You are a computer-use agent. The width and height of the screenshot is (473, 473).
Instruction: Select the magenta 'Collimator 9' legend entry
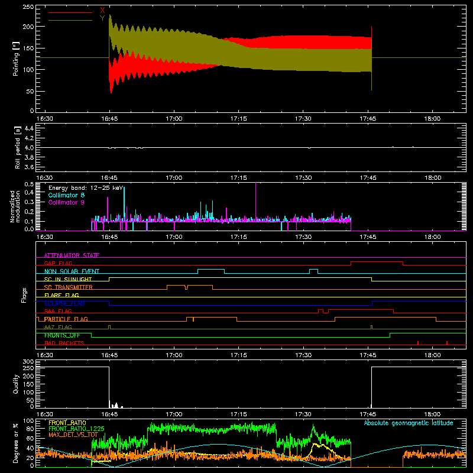pos(66,202)
